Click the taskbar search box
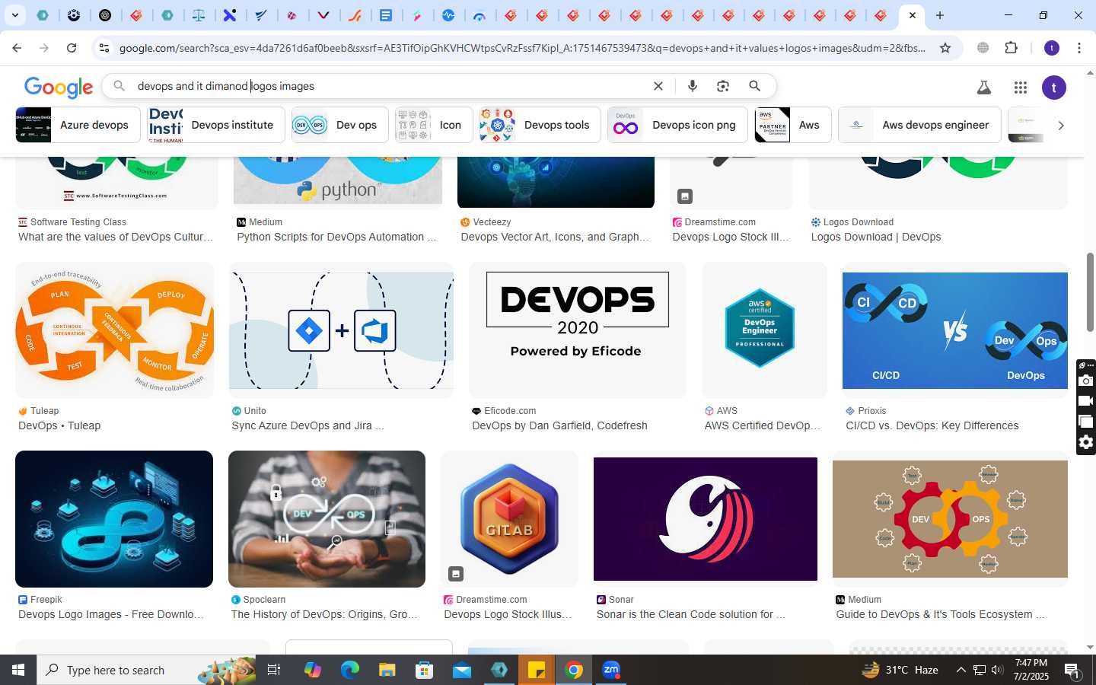 coord(146,670)
